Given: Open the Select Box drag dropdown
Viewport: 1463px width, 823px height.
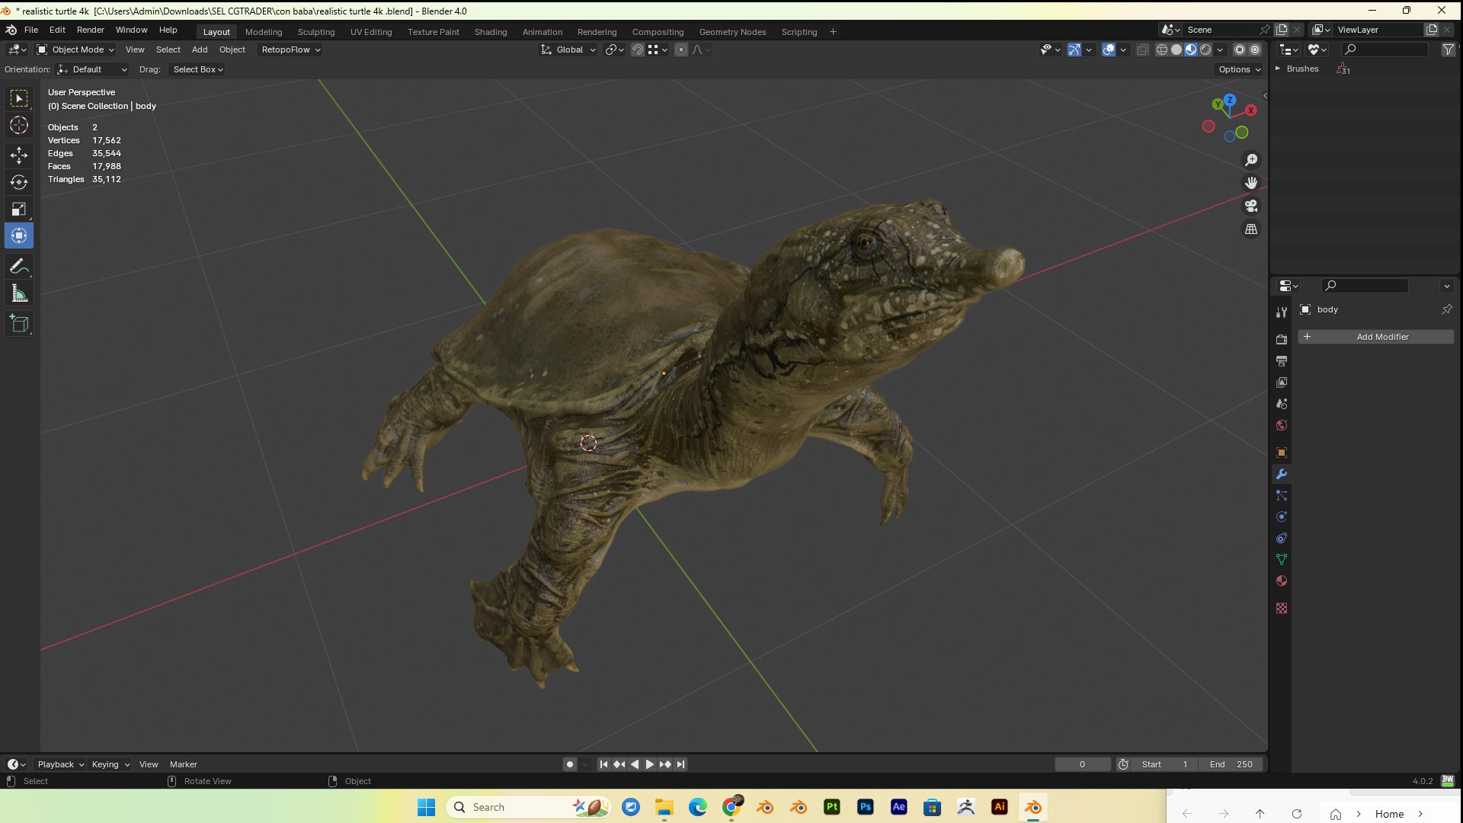Looking at the screenshot, I should pos(197,69).
